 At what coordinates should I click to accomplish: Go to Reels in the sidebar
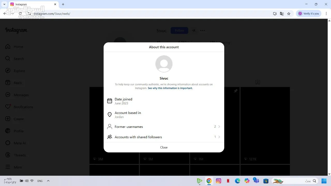(14, 83)
